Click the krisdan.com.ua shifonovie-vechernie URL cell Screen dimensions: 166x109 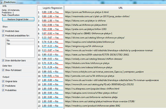(x=115, y=97)
